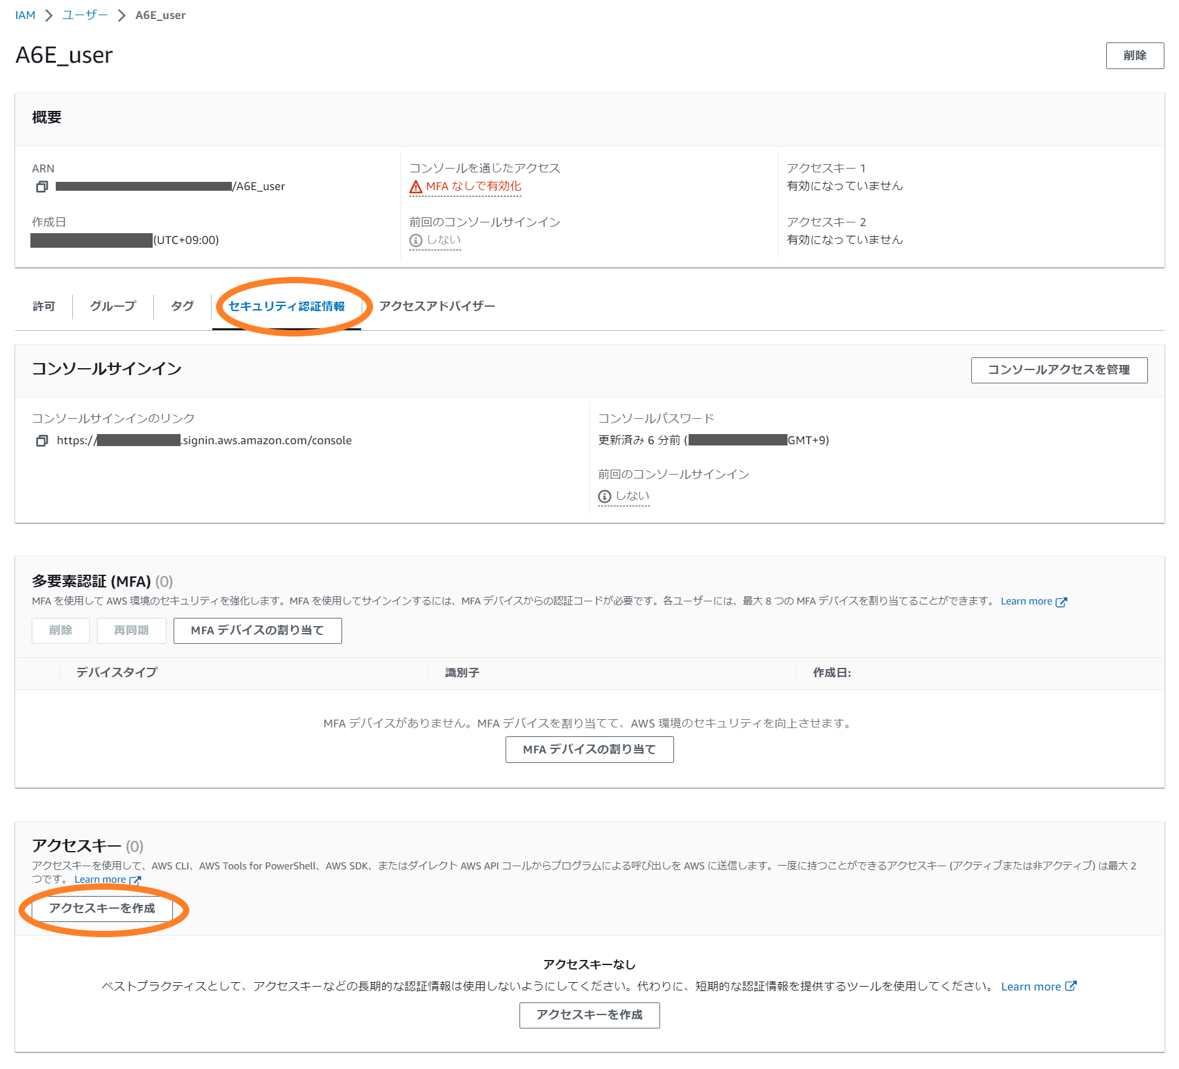Click the MFA なしで有効化 status link

(473, 186)
